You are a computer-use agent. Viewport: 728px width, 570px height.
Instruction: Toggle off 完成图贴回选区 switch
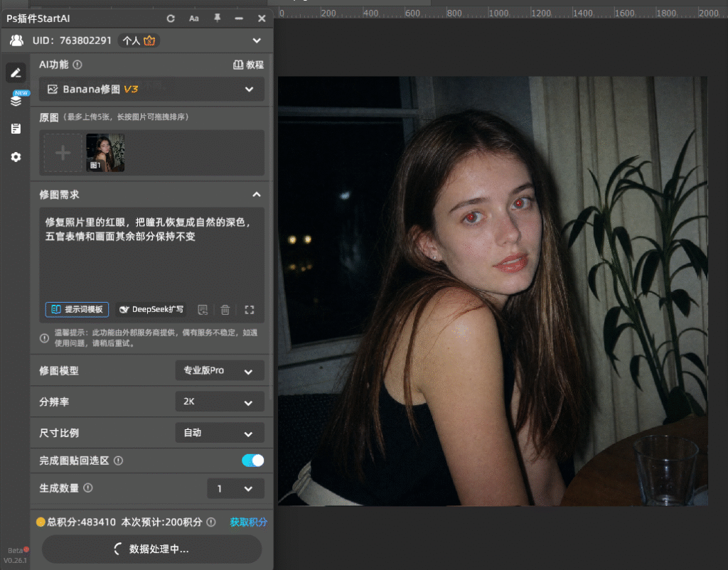click(253, 461)
